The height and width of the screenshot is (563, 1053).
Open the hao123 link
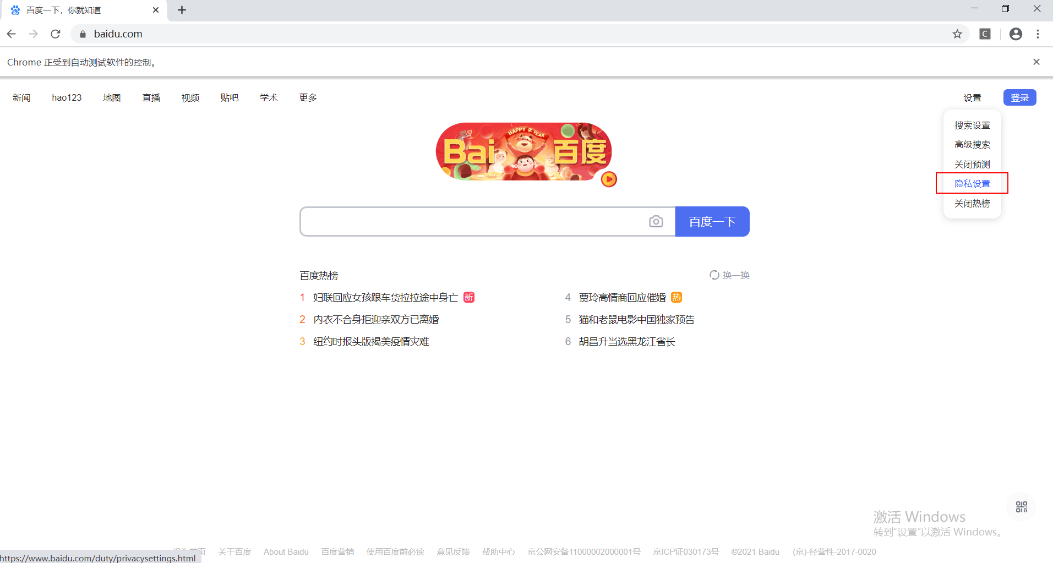[x=67, y=97]
